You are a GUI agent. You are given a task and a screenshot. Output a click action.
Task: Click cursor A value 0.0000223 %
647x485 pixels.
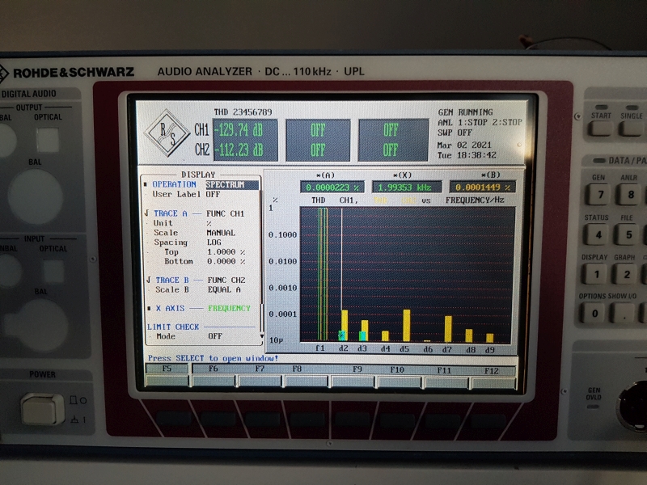coord(332,188)
